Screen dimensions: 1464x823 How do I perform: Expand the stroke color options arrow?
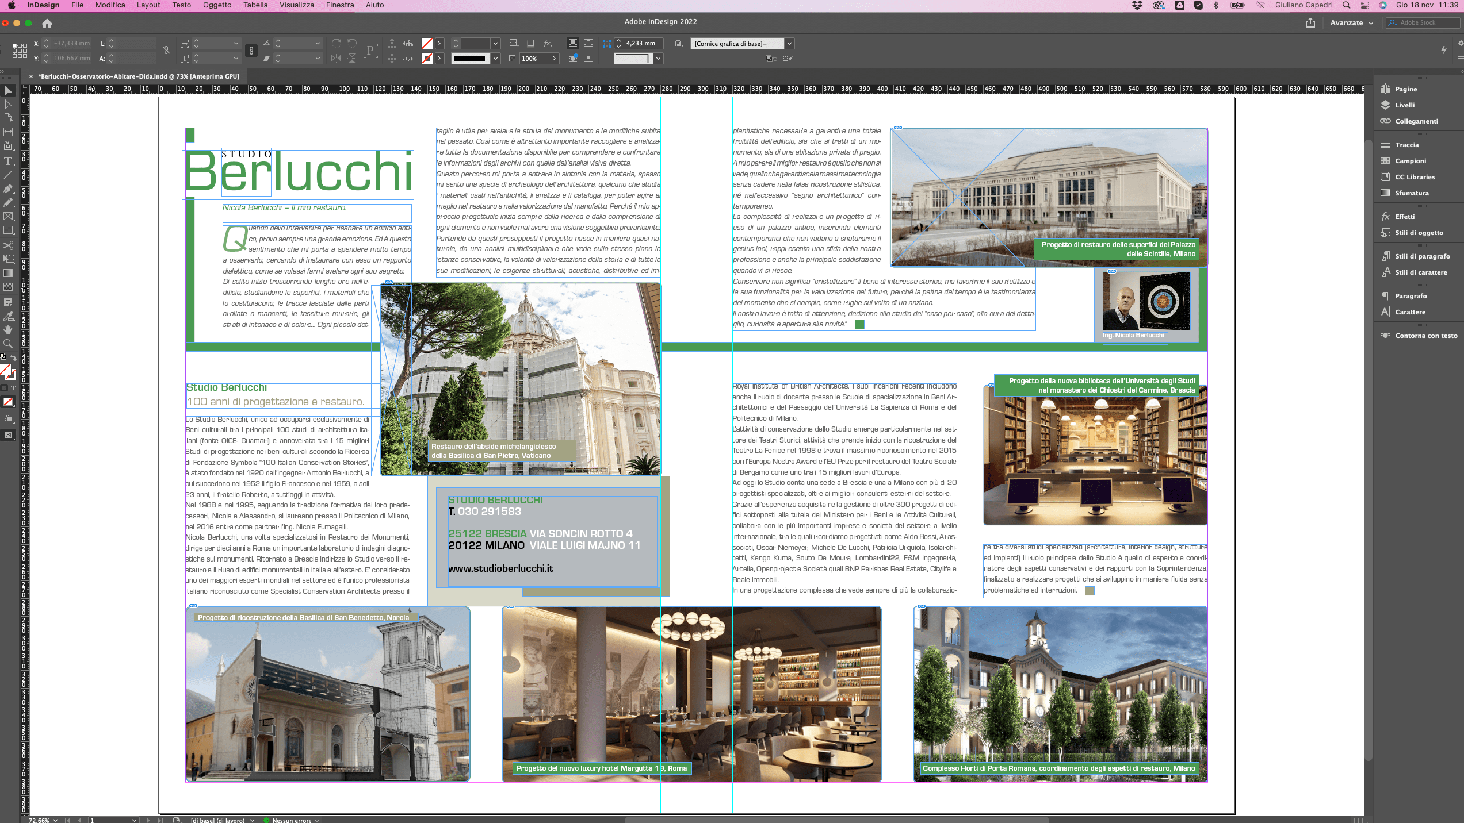pyautogui.click(x=439, y=58)
